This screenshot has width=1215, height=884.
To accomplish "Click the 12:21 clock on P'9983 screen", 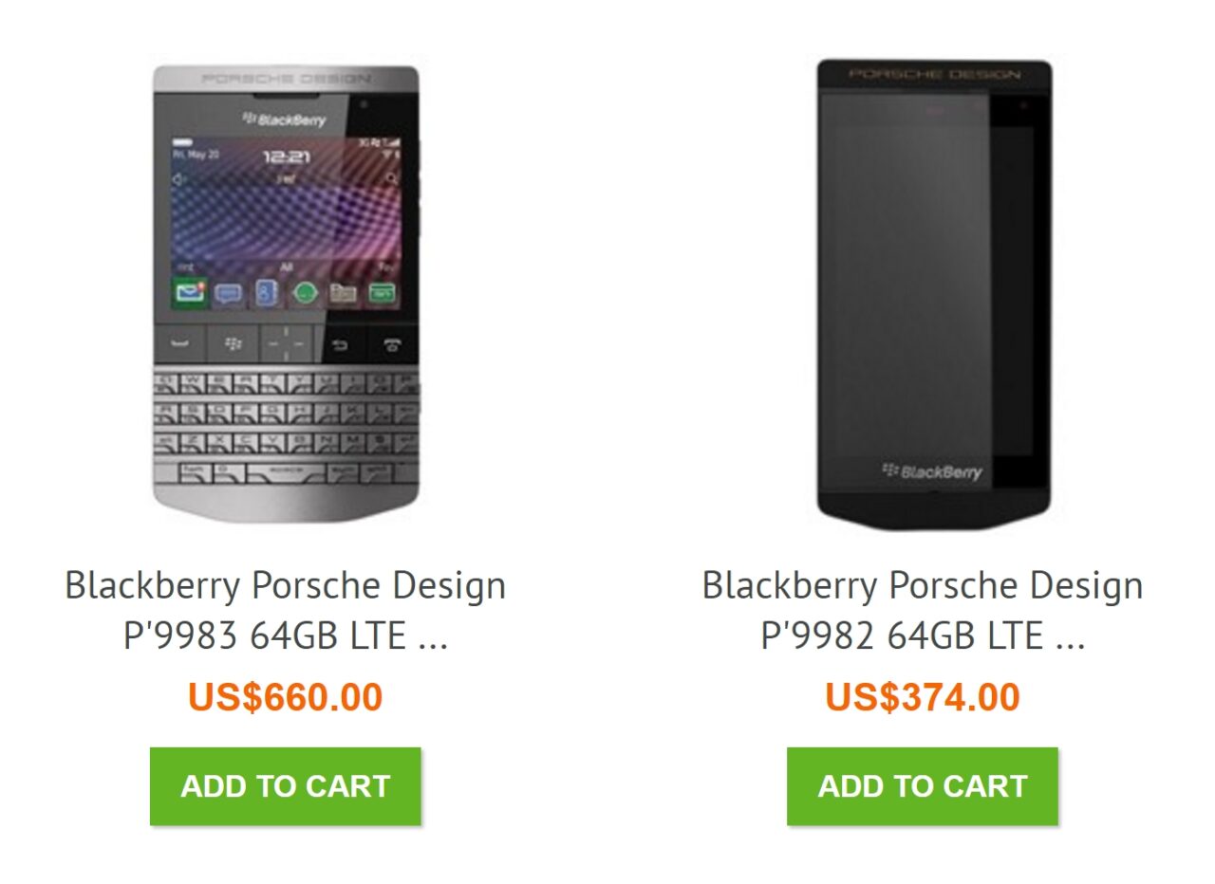I will pyautogui.click(x=286, y=157).
